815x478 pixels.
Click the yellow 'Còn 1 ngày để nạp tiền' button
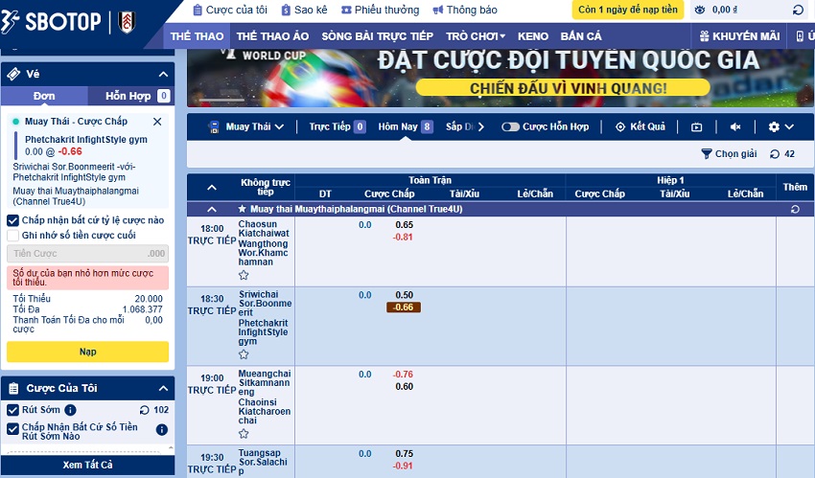tap(628, 10)
